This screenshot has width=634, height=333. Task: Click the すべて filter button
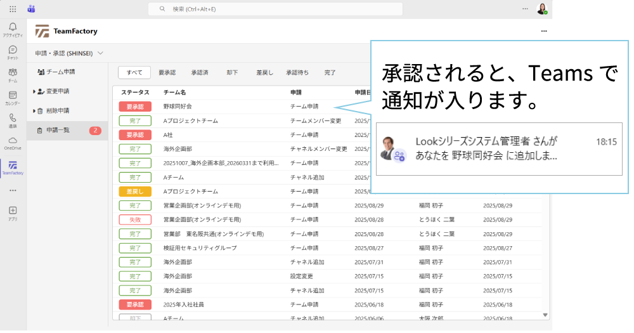click(134, 72)
